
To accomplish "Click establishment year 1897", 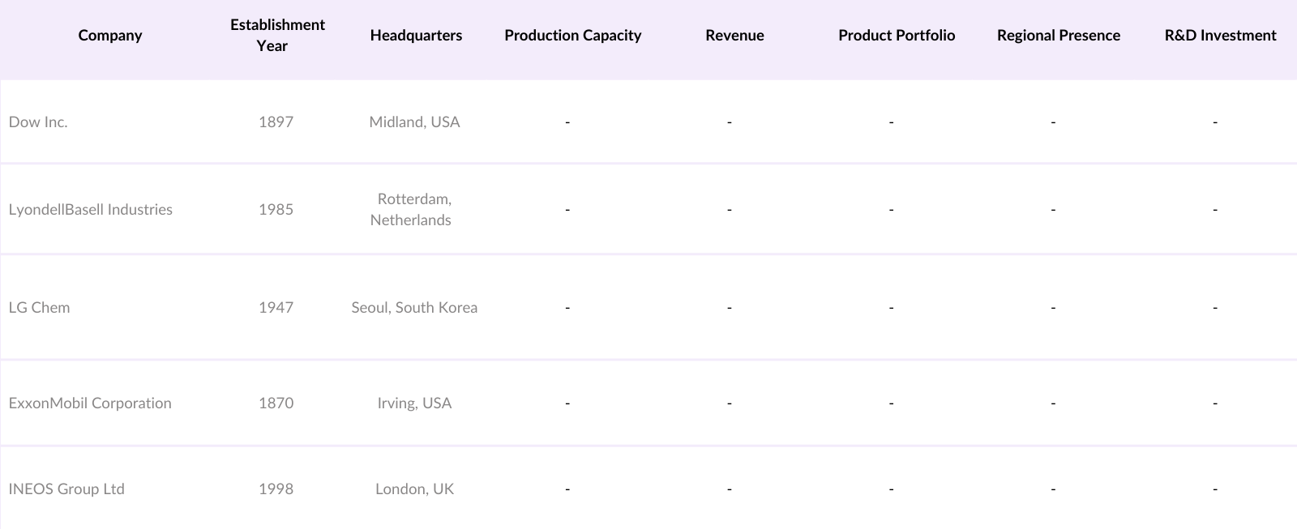I will click(x=276, y=122).
